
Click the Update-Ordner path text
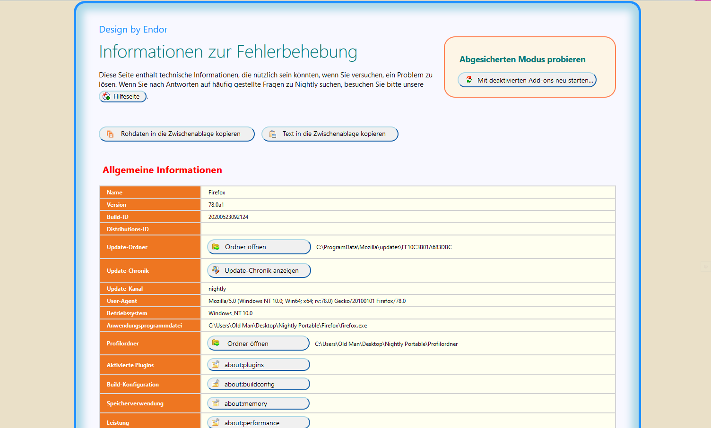(384, 247)
